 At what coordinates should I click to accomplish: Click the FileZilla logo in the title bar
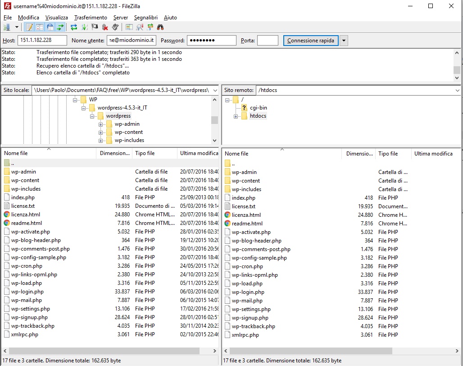pos(7,6)
